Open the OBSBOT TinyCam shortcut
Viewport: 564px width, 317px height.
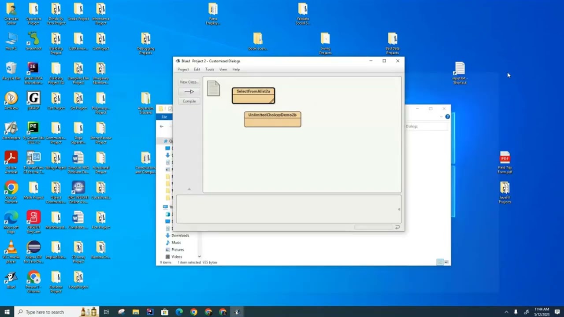[33, 222]
